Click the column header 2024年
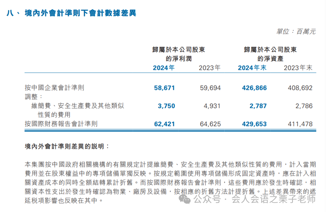Screen dimensions: 326x212 click(x=164, y=68)
